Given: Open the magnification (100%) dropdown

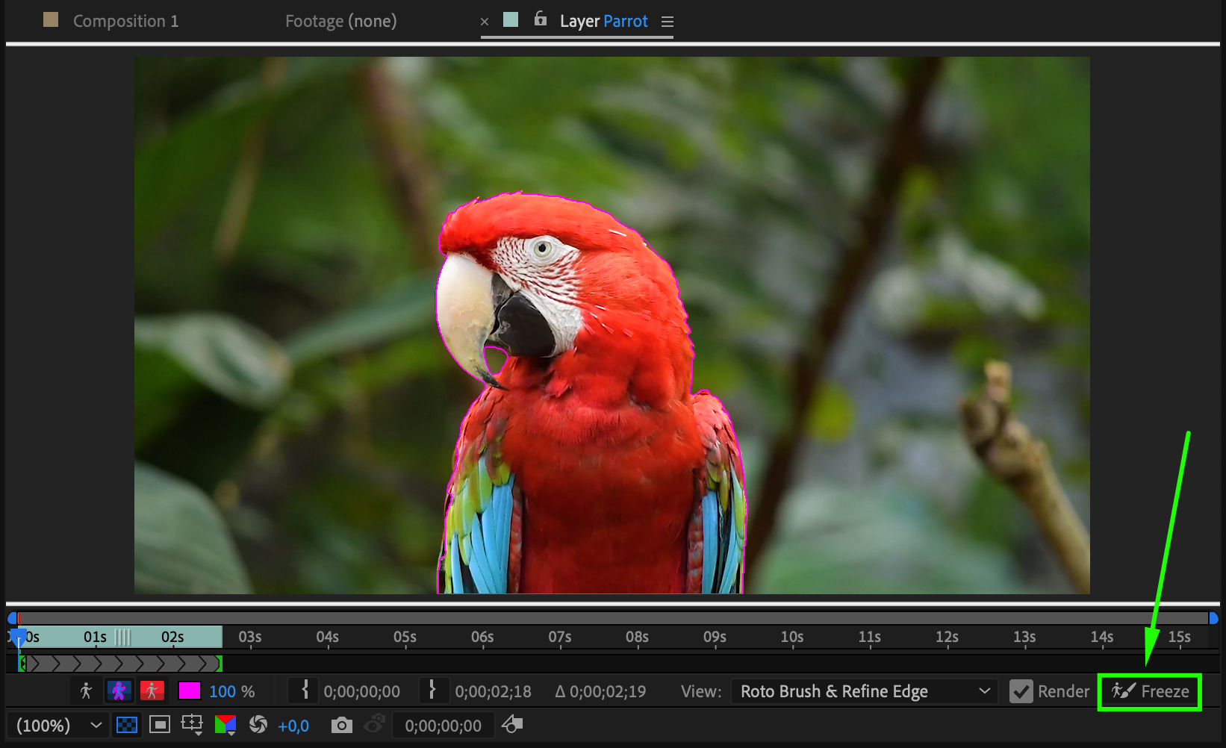Looking at the screenshot, I should click(59, 725).
